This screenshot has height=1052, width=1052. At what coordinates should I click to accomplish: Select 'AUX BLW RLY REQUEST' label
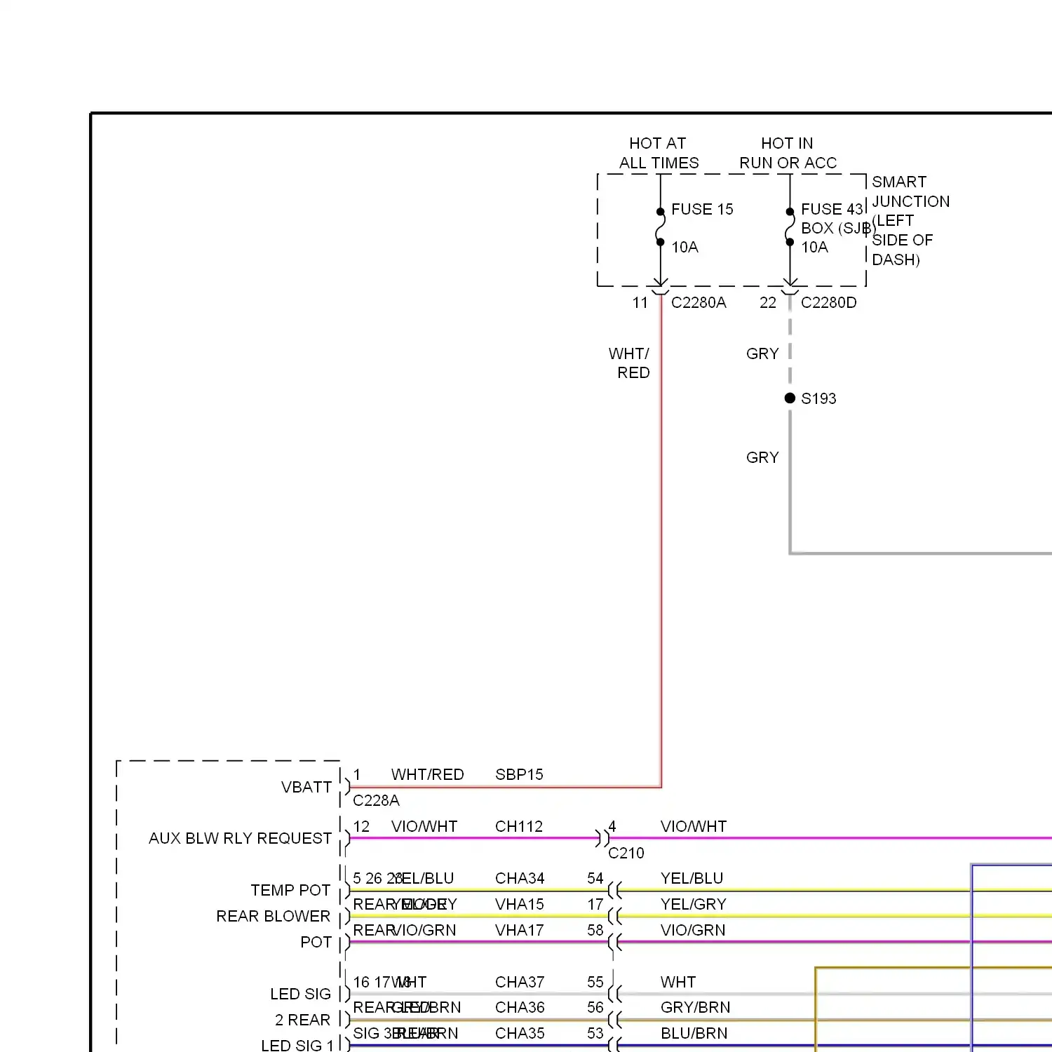pos(240,838)
